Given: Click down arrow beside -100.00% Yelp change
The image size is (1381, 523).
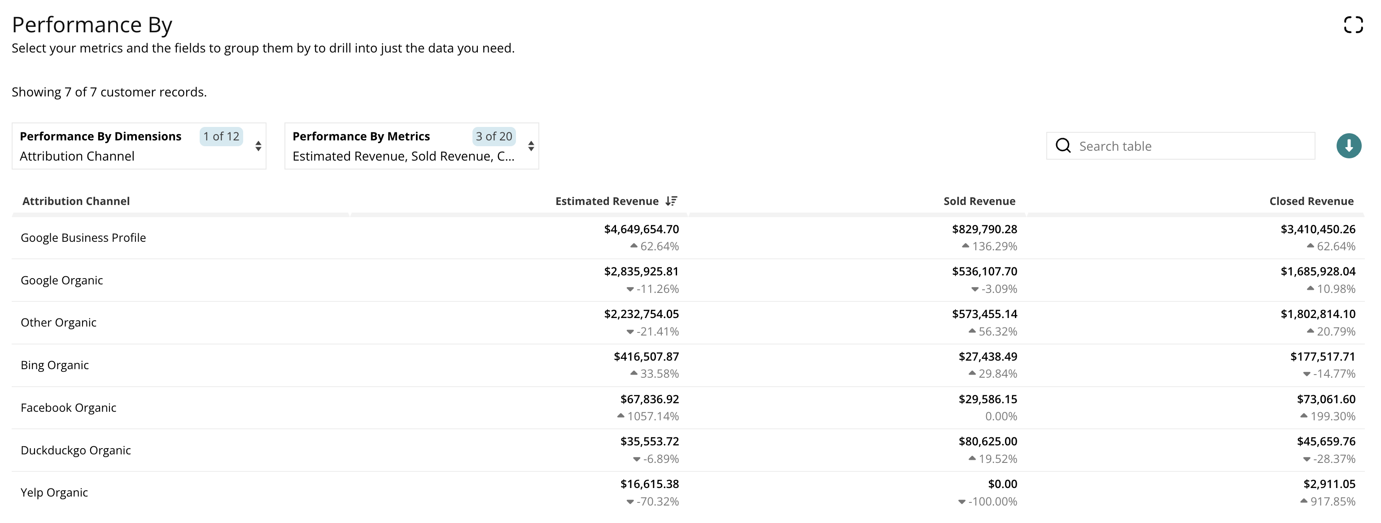Looking at the screenshot, I should [962, 502].
